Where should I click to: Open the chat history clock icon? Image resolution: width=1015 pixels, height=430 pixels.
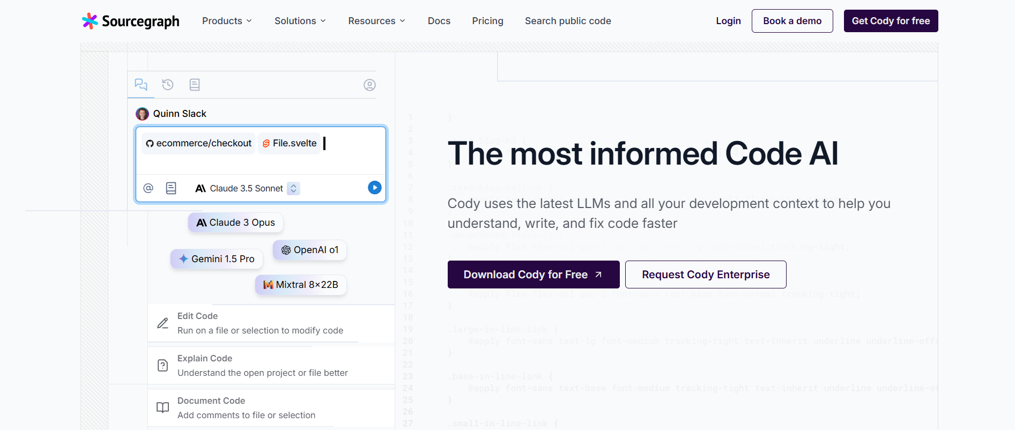pos(168,85)
